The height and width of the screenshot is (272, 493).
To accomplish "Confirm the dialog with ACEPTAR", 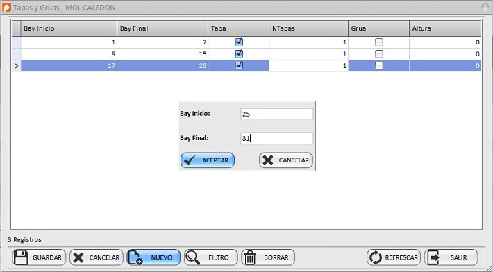I will [208, 160].
